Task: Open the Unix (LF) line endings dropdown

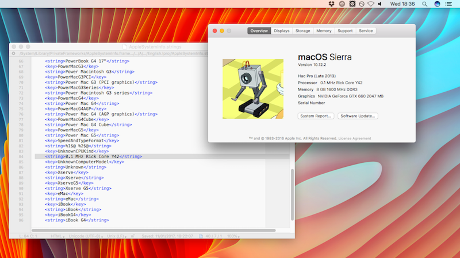Action: point(117,236)
